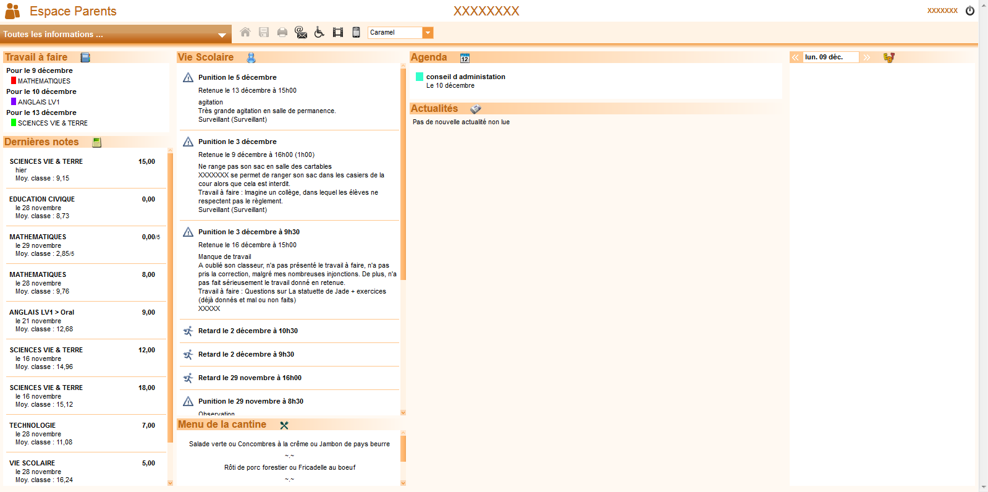The height and width of the screenshot is (492, 988).
Task: Click the printer icon
Action: pos(282,32)
